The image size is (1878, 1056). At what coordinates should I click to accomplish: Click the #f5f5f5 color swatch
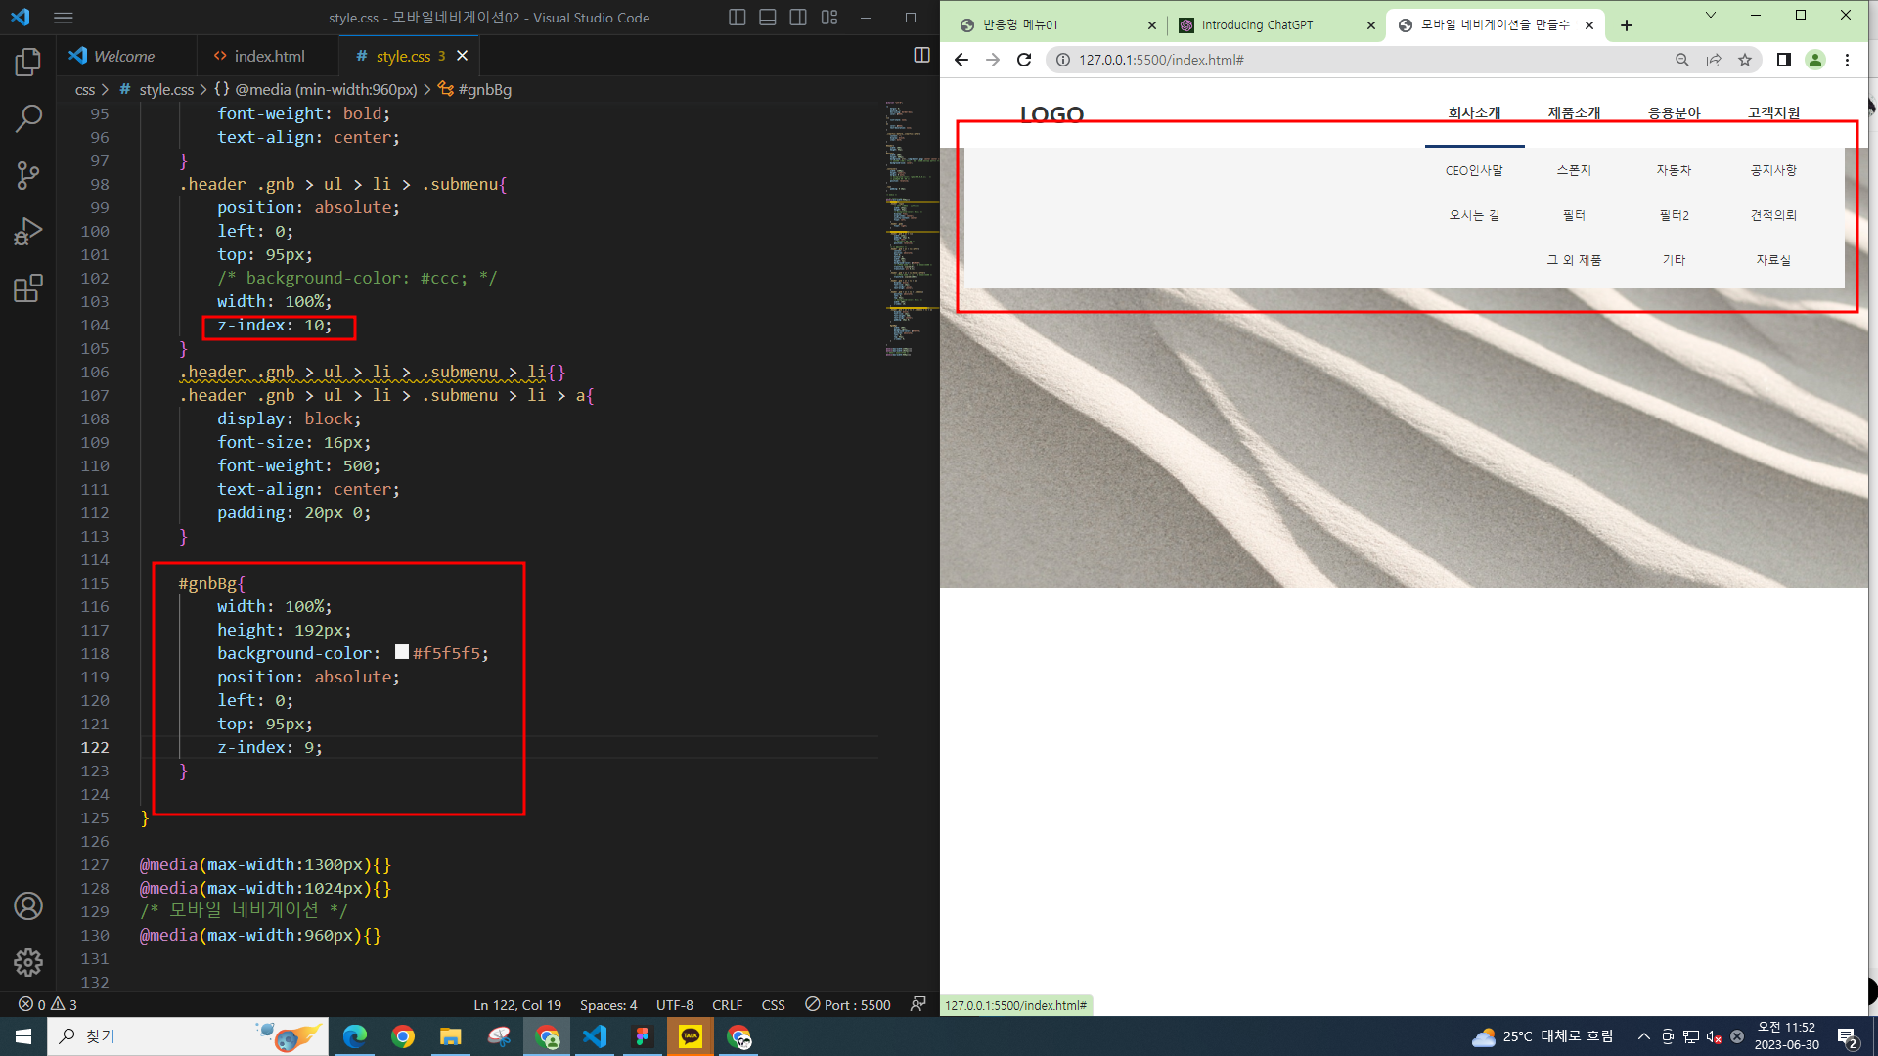pyautogui.click(x=402, y=652)
